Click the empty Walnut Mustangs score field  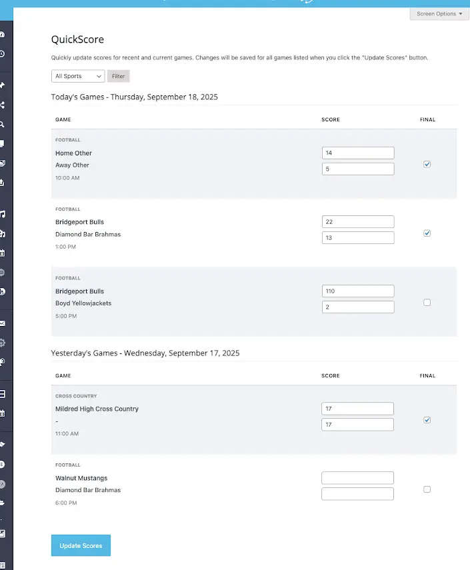358,478
